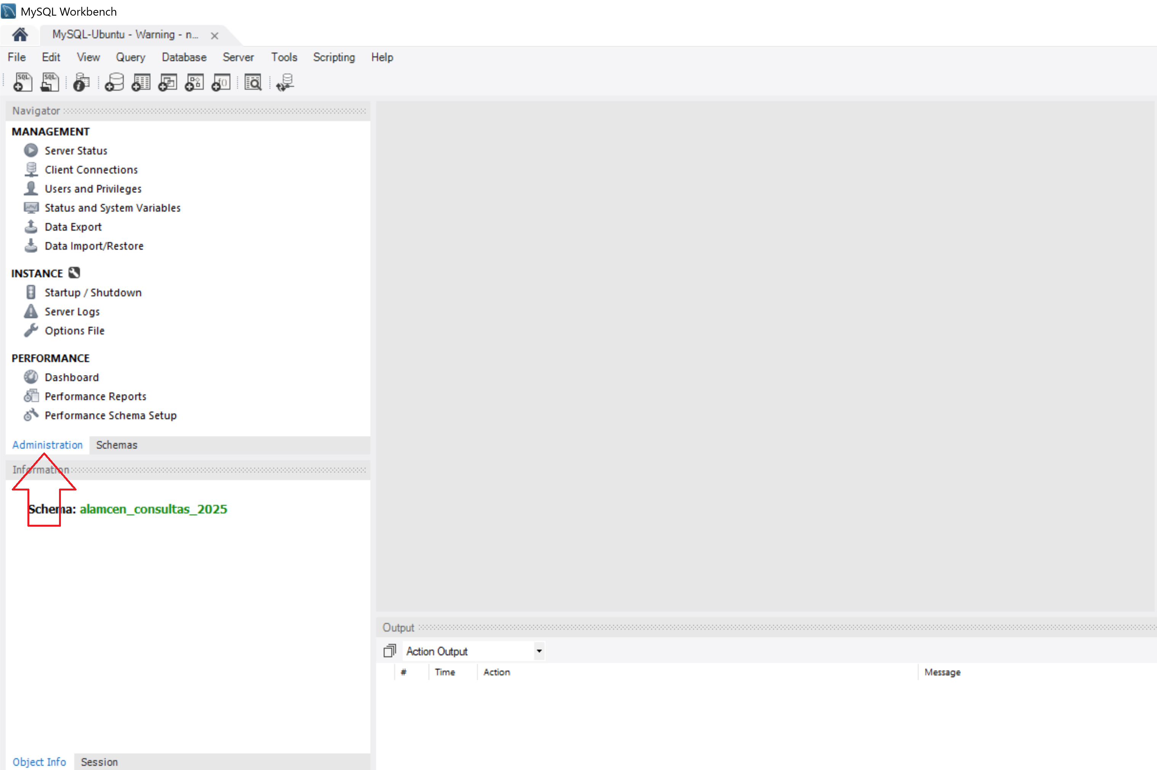The height and width of the screenshot is (770, 1157).
Task: Open the View menu
Action: click(88, 57)
